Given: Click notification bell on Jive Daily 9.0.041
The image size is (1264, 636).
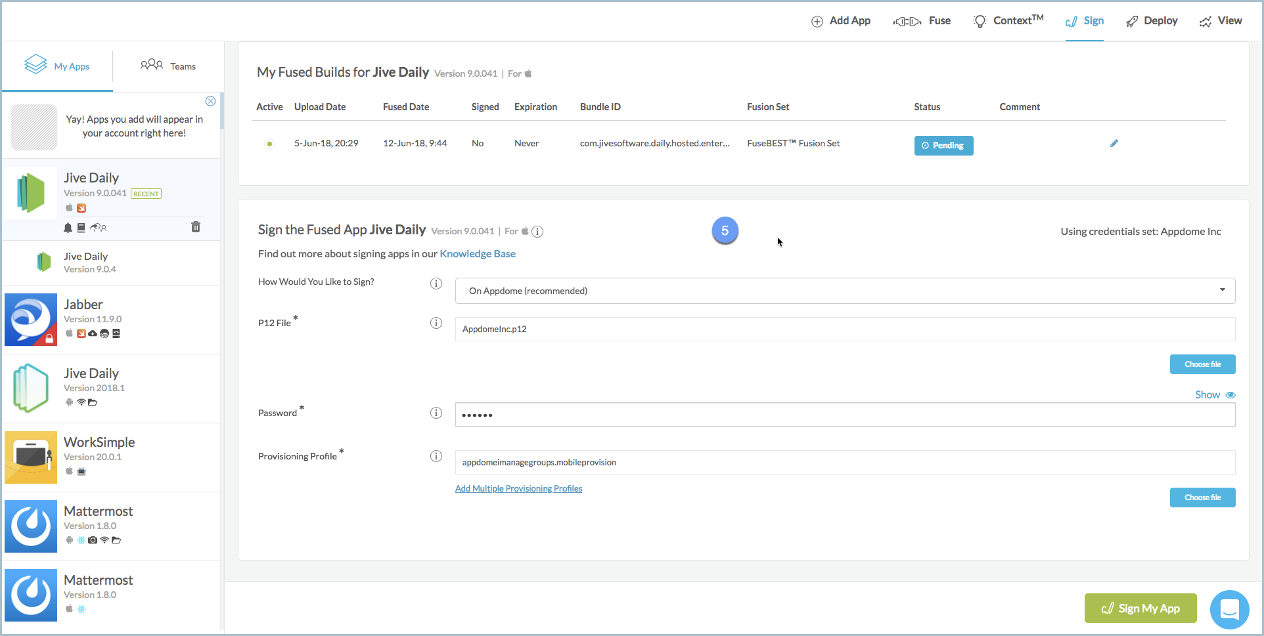Looking at the screenshot, I should point(68,228).
